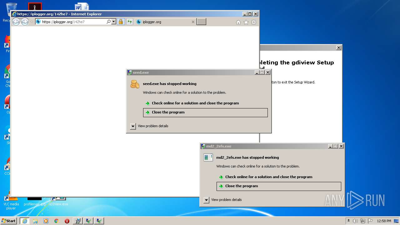
Task: Click the md2_2efs.exe application icon
Action: (208, 157)
